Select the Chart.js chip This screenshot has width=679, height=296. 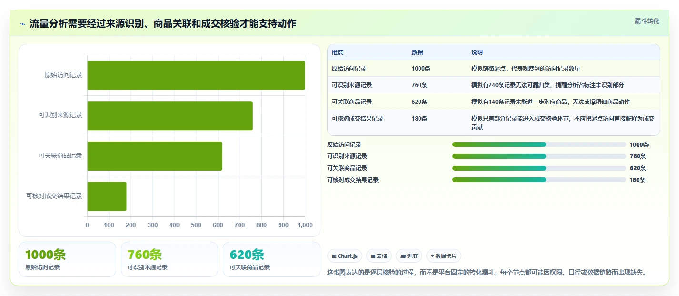tap(345, 256)
